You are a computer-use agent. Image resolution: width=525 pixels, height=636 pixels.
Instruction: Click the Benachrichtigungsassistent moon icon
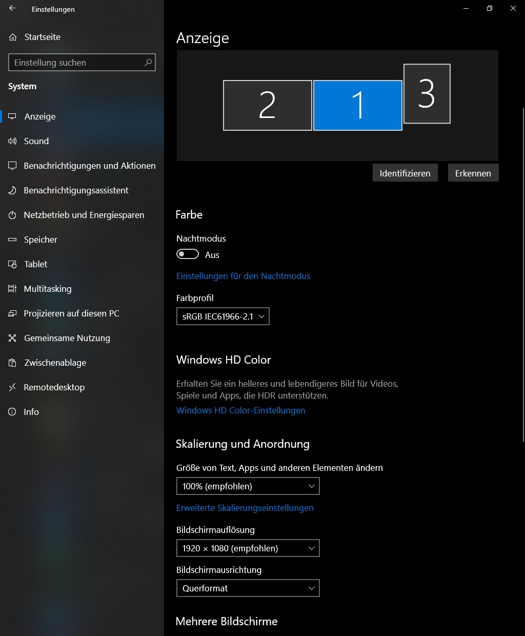[12, 190]
